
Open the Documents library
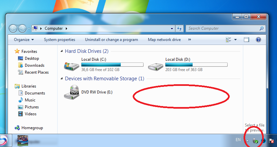(x=35, y=93)
